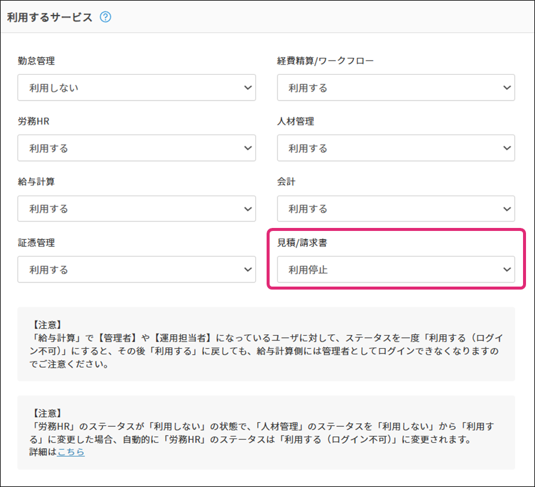
Task: Open the 勤怠管理 dropdown
Action: [137, 88]
